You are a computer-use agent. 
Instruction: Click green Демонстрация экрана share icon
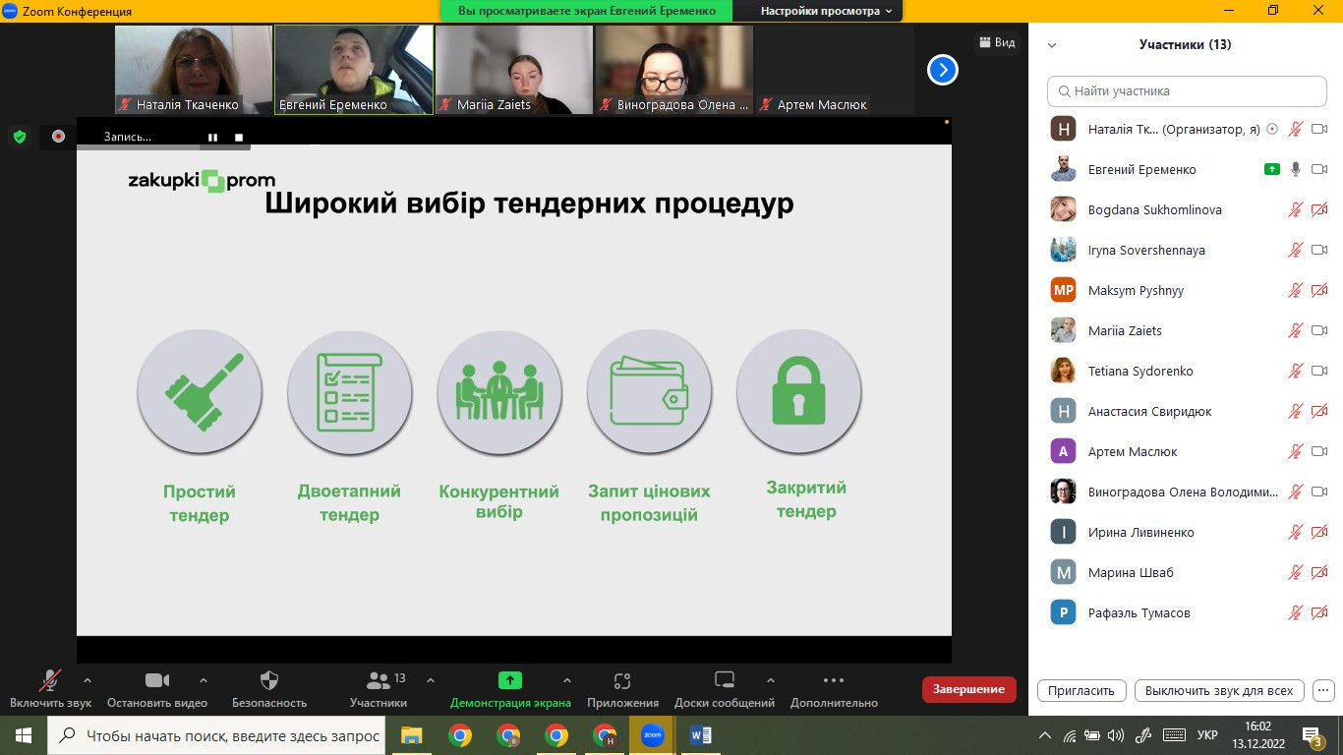pyautogui.click(x=510, y=680)
